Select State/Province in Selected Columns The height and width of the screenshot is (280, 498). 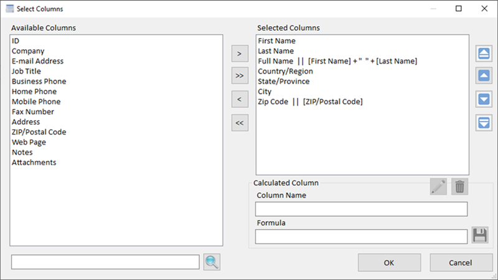[362, 82]
